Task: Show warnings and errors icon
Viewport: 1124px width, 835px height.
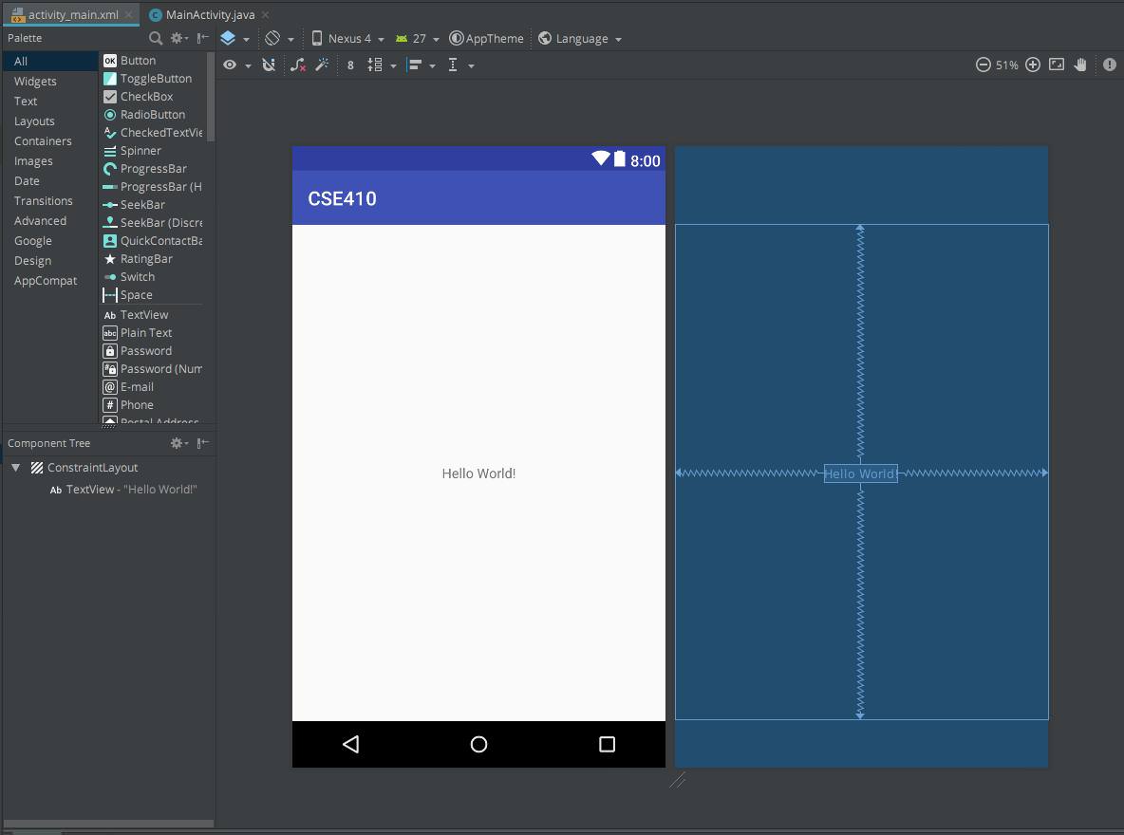Action: point(1109,65)
